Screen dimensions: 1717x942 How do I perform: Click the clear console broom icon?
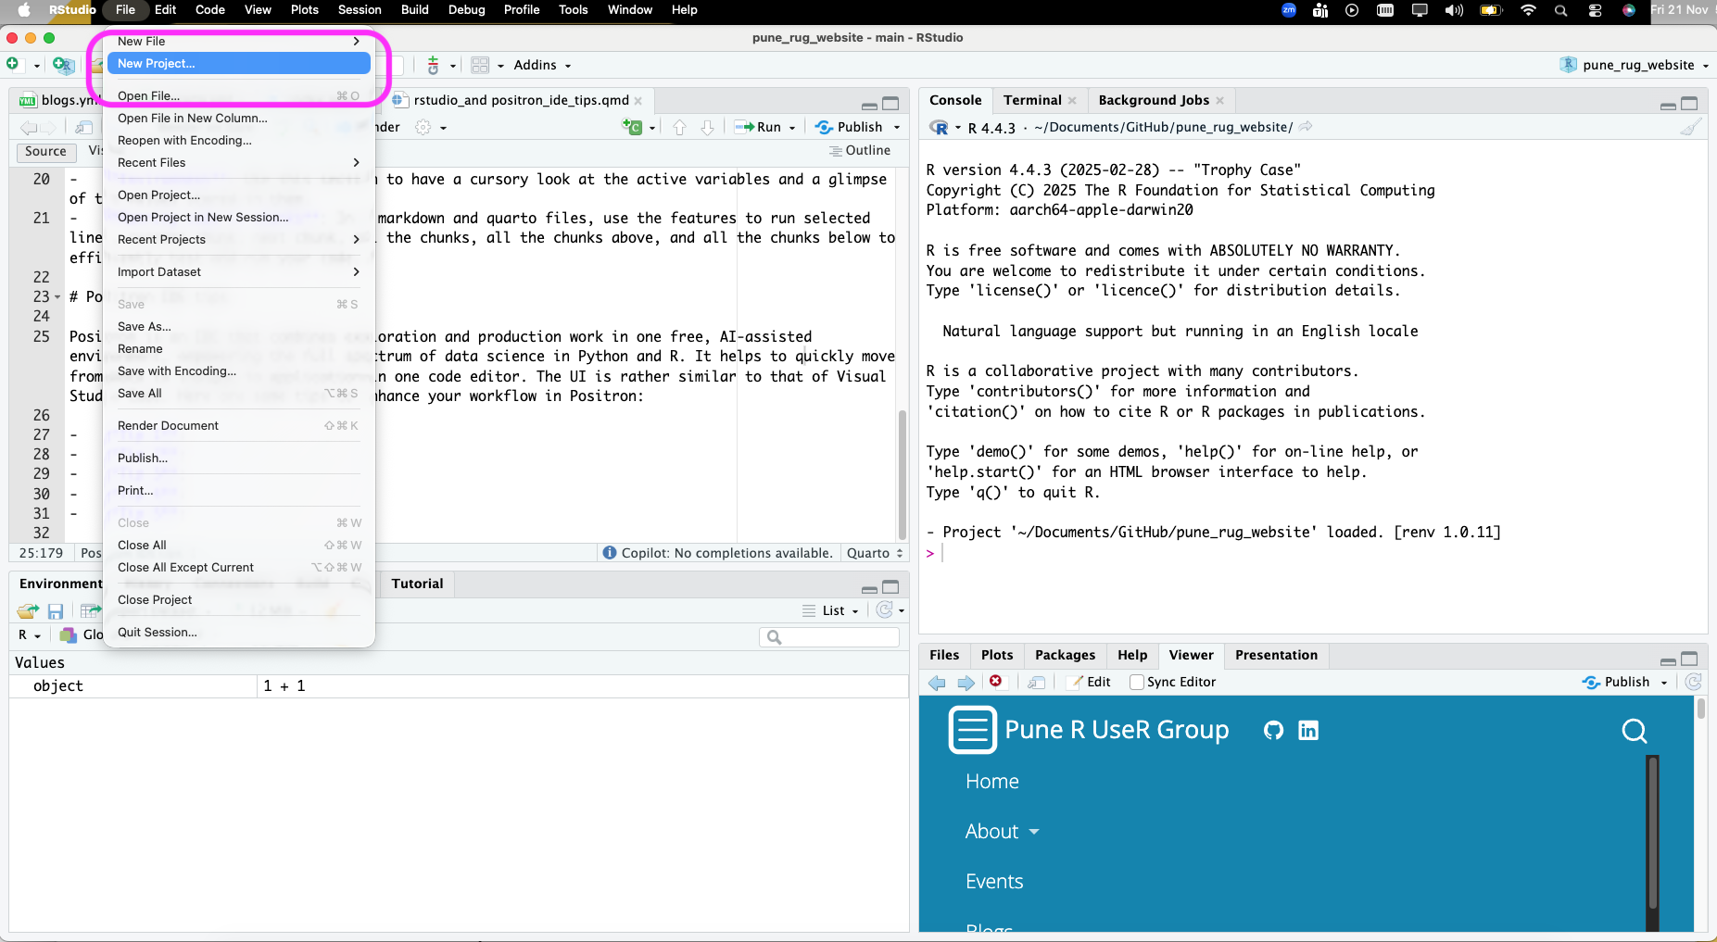click(x=1691, y=128)
